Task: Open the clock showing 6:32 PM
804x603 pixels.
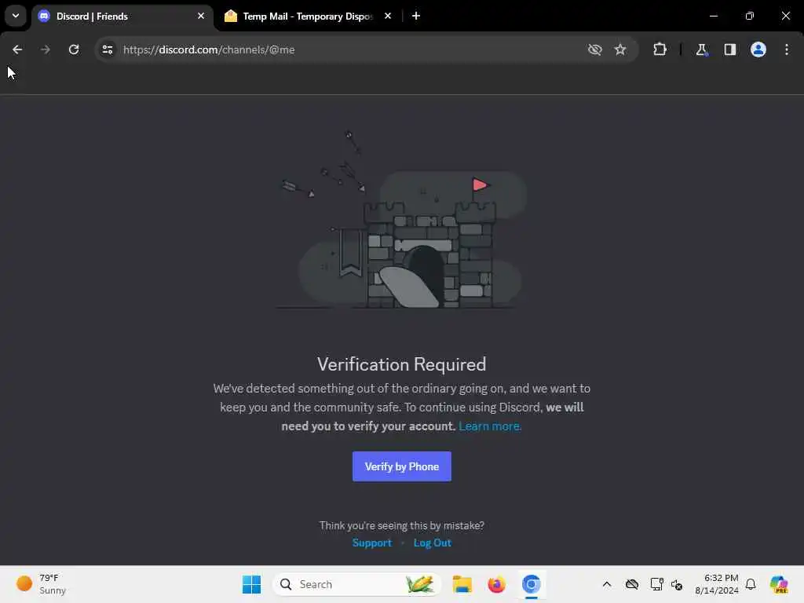Action: (717, 584)
